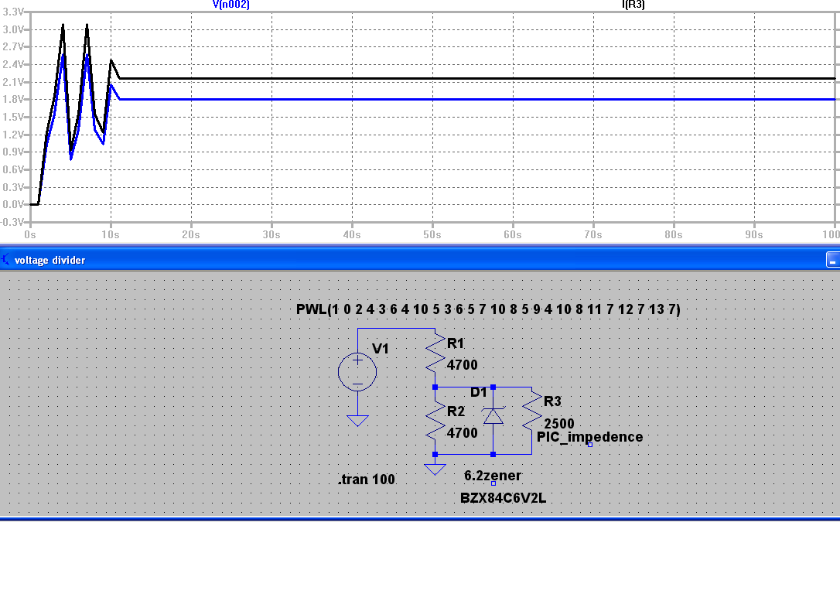Click the 50s label on time axis
Image resolution: width=840 pixels, height=594 pixels.
tap(432, 234)
